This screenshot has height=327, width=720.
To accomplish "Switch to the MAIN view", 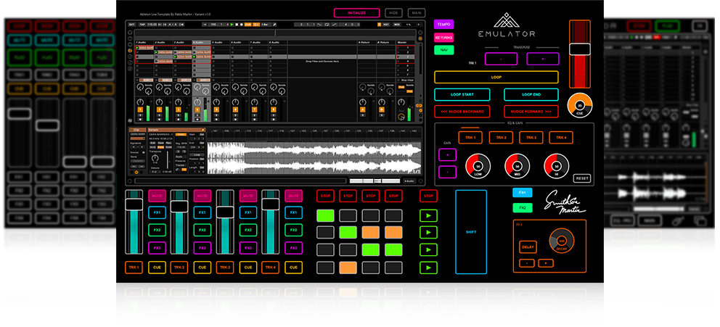I will 416,12.
